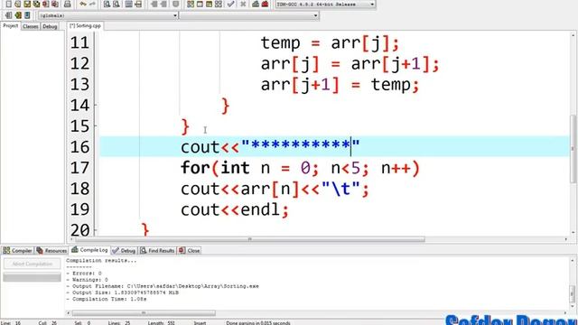Create a new source file
The height and width of the screenshot is (325, 578).
(8, 4)
